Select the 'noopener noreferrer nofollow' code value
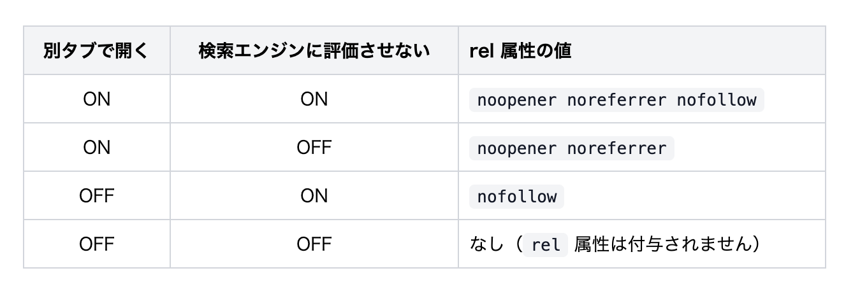This screenshot has width=853, height=294. click(616, 100)
